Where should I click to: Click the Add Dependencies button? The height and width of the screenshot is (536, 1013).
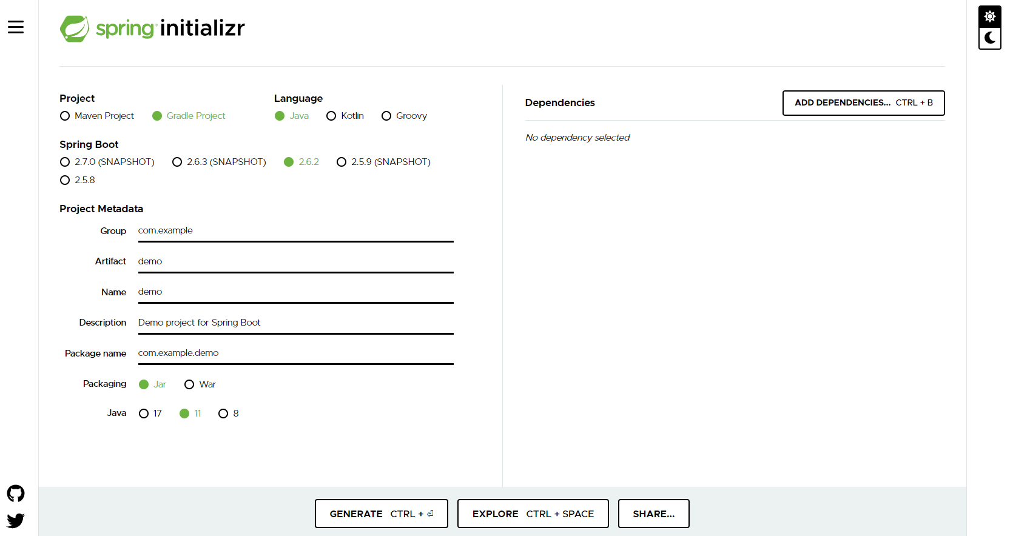(x=864, y=103)
